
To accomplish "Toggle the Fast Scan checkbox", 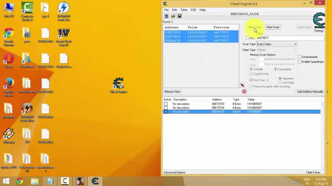I will pyautogui.click(x=251, y=80).
